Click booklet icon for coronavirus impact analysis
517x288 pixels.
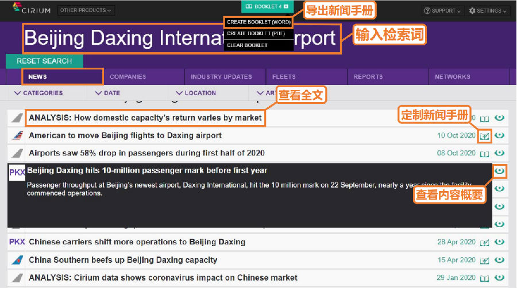click(x=485, y=278)
